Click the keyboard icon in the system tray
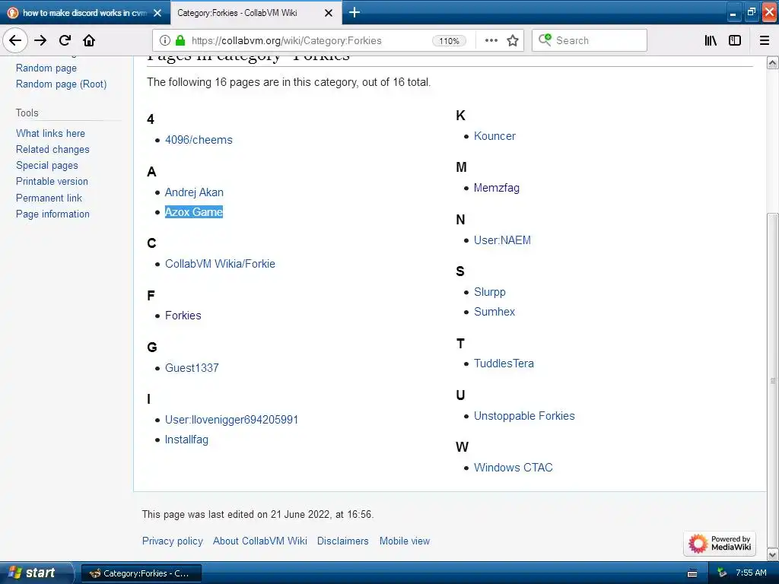Screen dimensions: 779x584 click(692, 573)
